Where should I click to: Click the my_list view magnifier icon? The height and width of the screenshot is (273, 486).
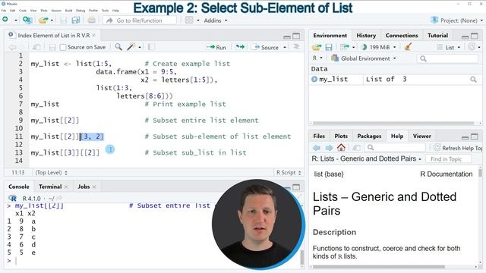pyautogui.click(x=473, y=79)
